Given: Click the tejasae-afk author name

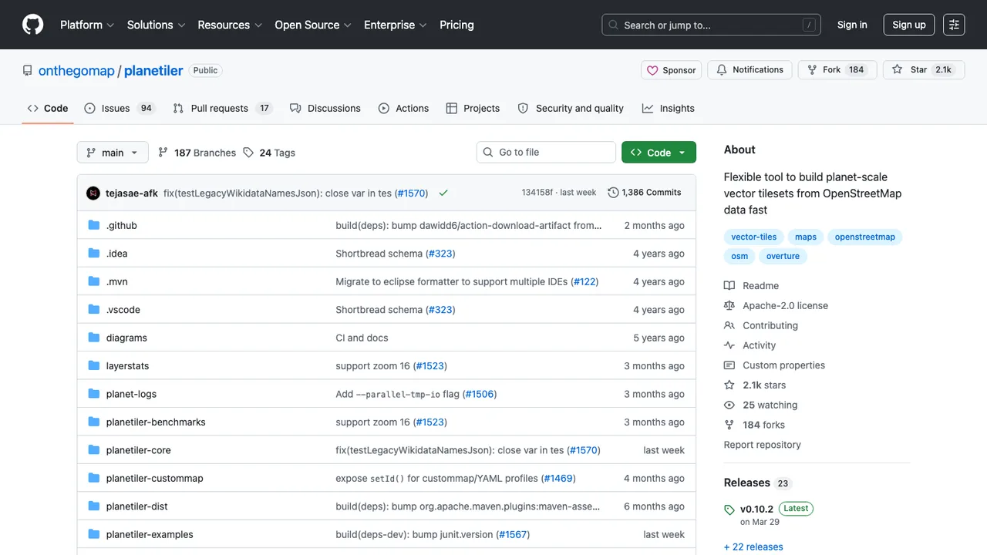Looking at the screenshot, I should 132,193.
